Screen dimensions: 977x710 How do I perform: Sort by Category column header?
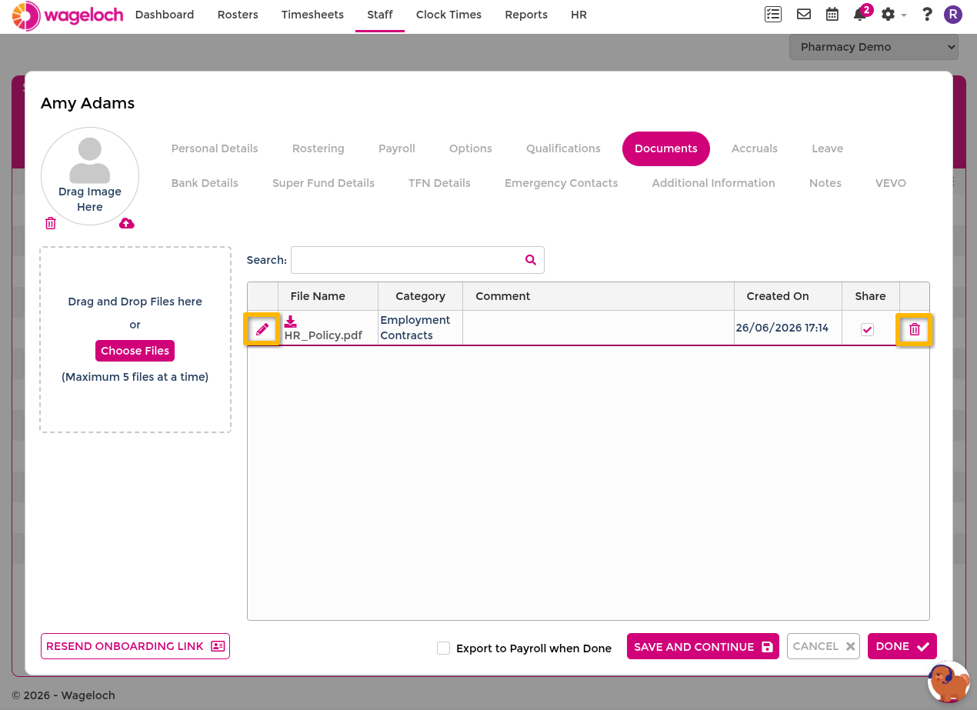(x=420, y=296)
